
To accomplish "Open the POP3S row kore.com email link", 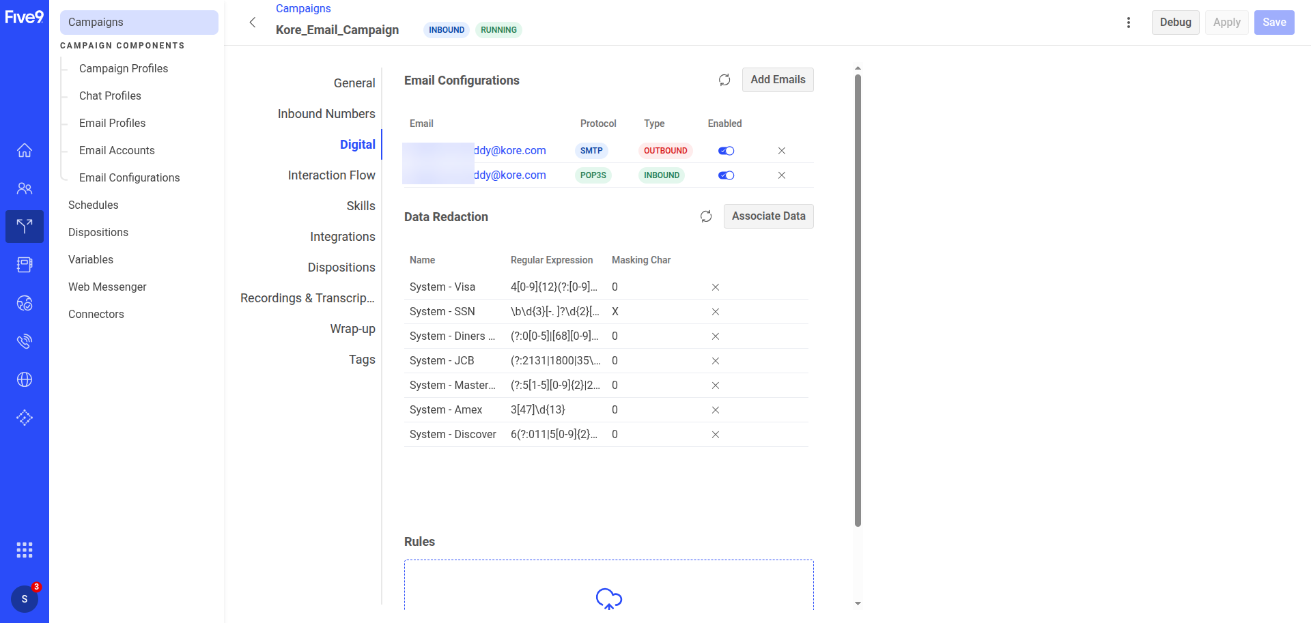I will pyautogui.click(x=510, y=175).
